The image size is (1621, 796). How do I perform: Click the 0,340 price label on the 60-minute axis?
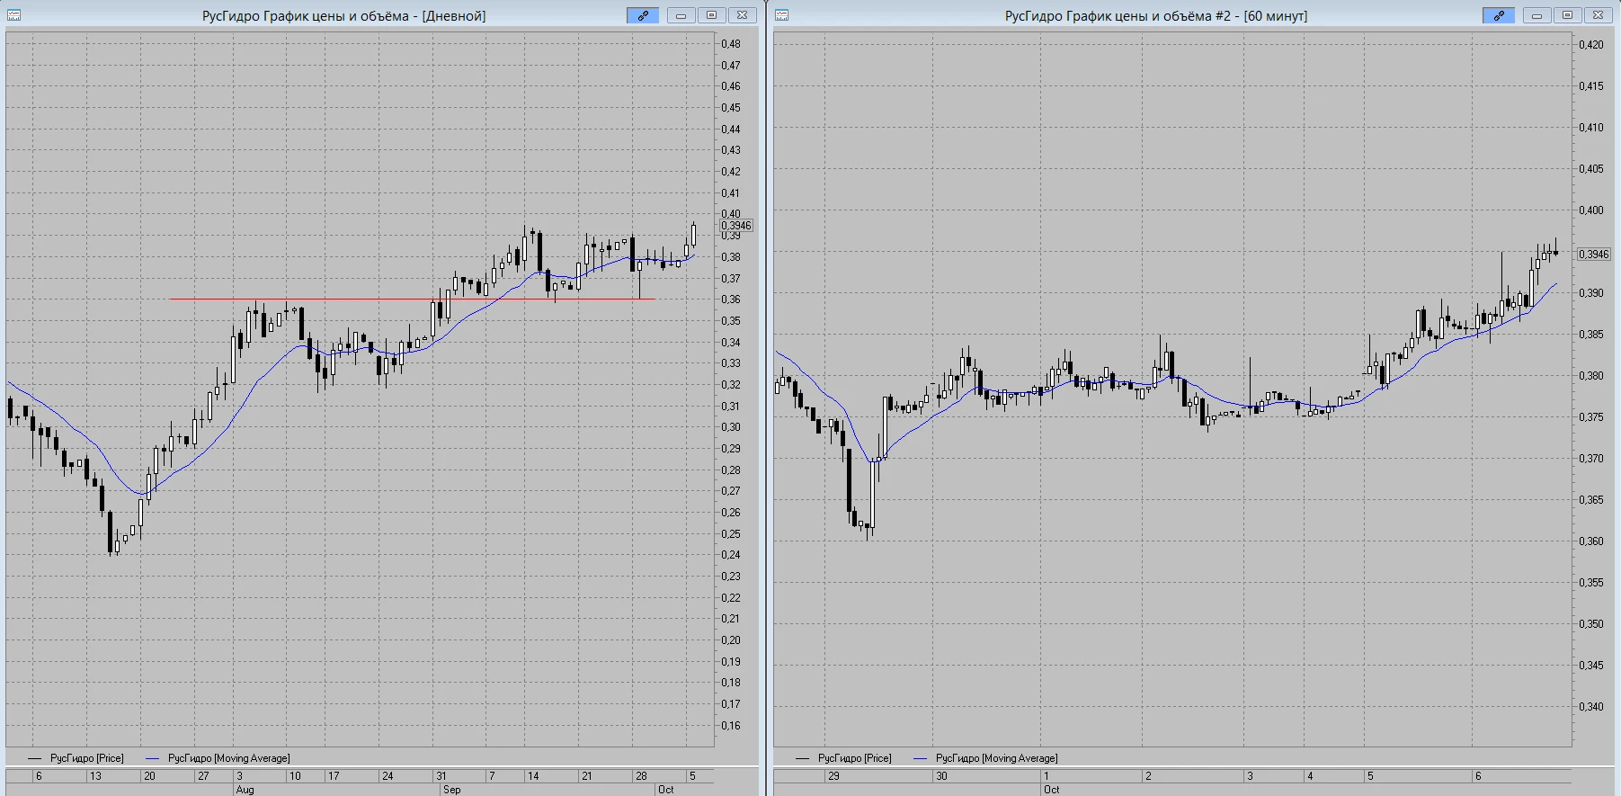coord(1591,707)
